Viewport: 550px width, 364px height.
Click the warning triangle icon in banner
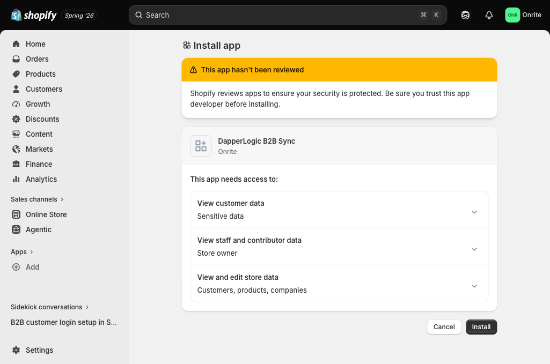point(193,70)
